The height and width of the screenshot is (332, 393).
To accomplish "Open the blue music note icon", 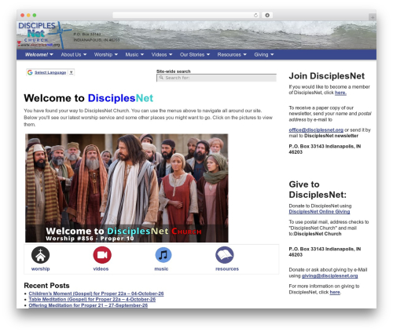I will pyautogui.click(x=163, y=255).
